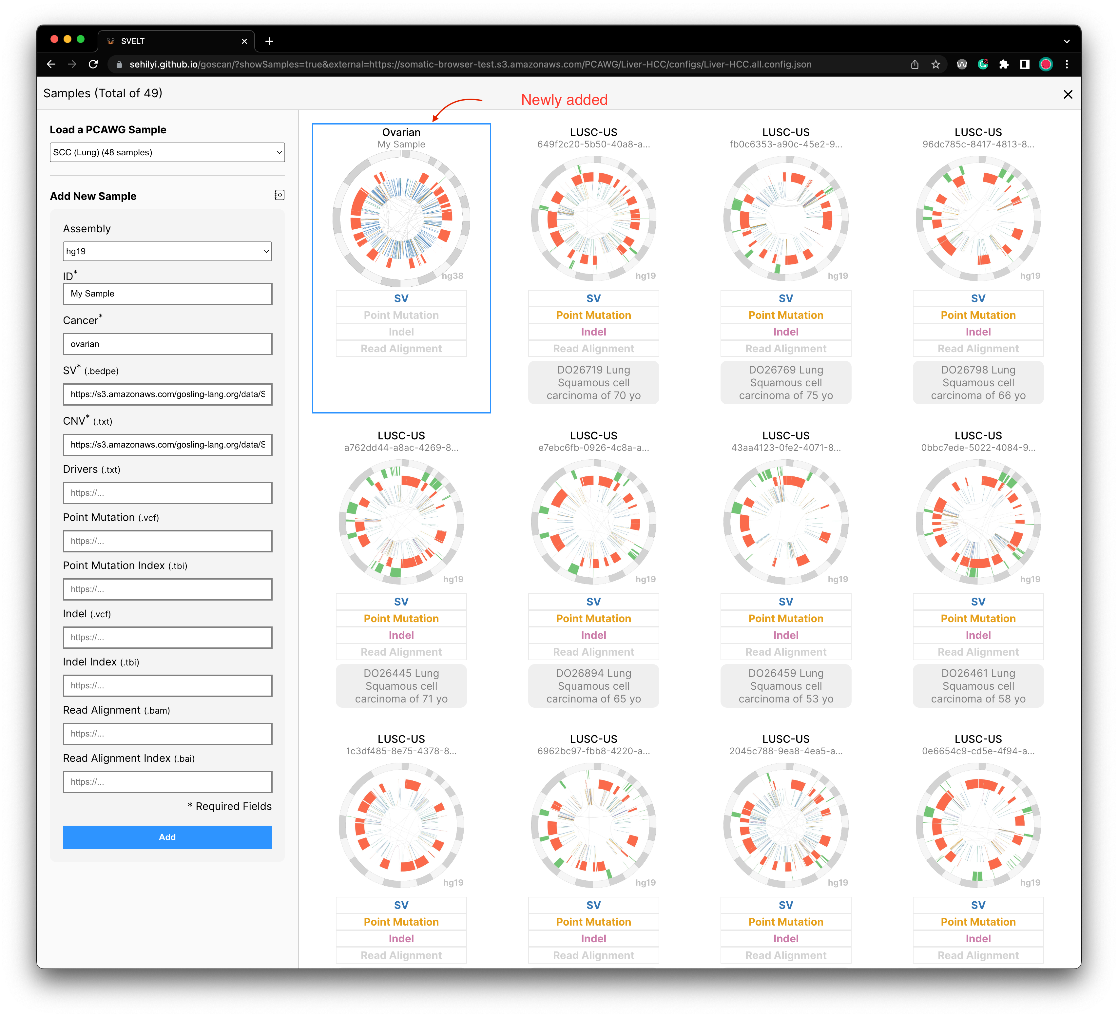
Task: Open the Assembly hg19 dropdown
Action: pos(167,251)
